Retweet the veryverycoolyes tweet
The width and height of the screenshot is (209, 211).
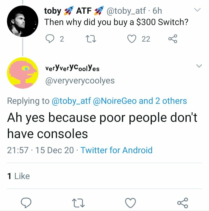coord(79,202)
